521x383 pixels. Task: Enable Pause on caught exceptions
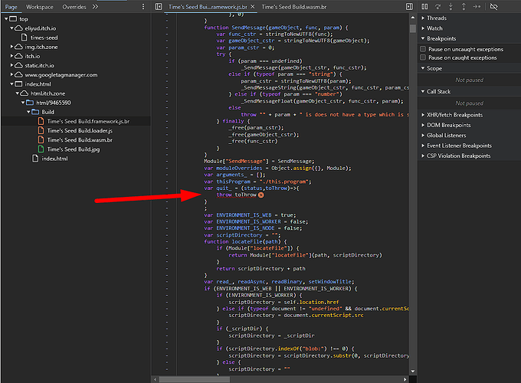pyautogui.click(x=424, y=57)
